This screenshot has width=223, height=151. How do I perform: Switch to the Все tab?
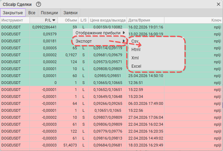click(32, 12)
